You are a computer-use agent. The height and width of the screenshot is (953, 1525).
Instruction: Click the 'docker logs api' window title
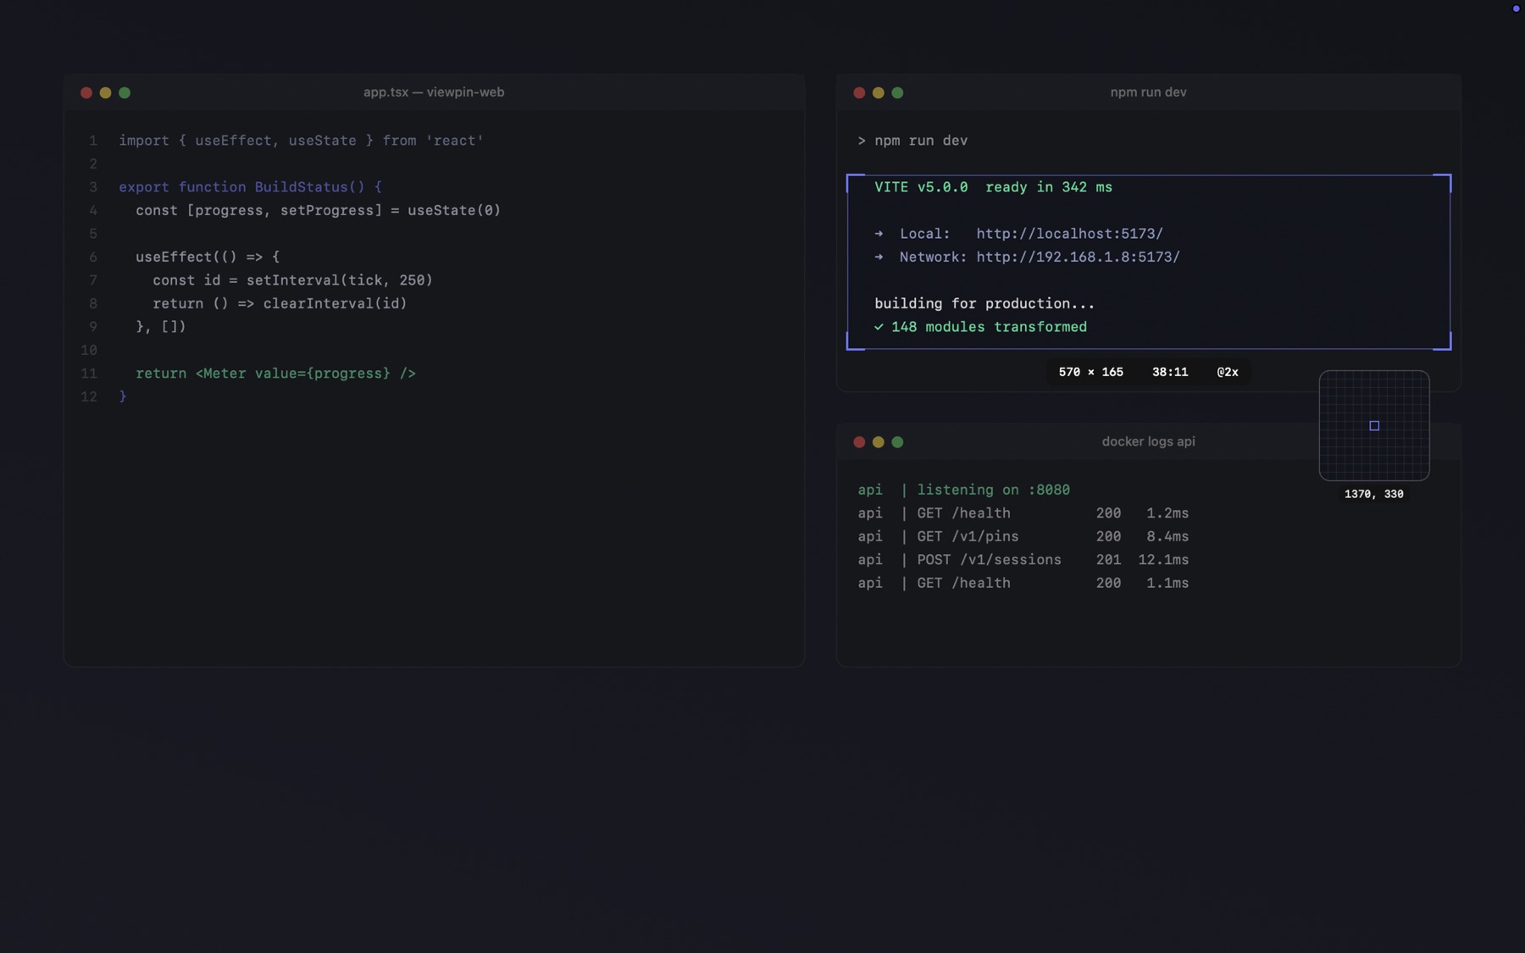tap(1149, 441)
